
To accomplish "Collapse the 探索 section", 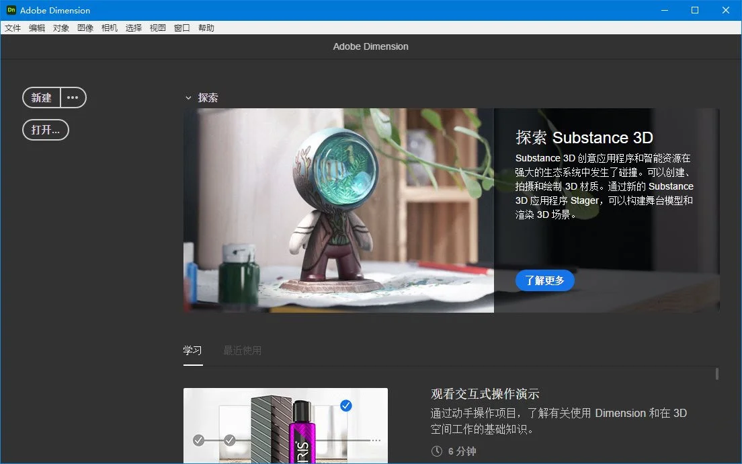I will [189, 98].
